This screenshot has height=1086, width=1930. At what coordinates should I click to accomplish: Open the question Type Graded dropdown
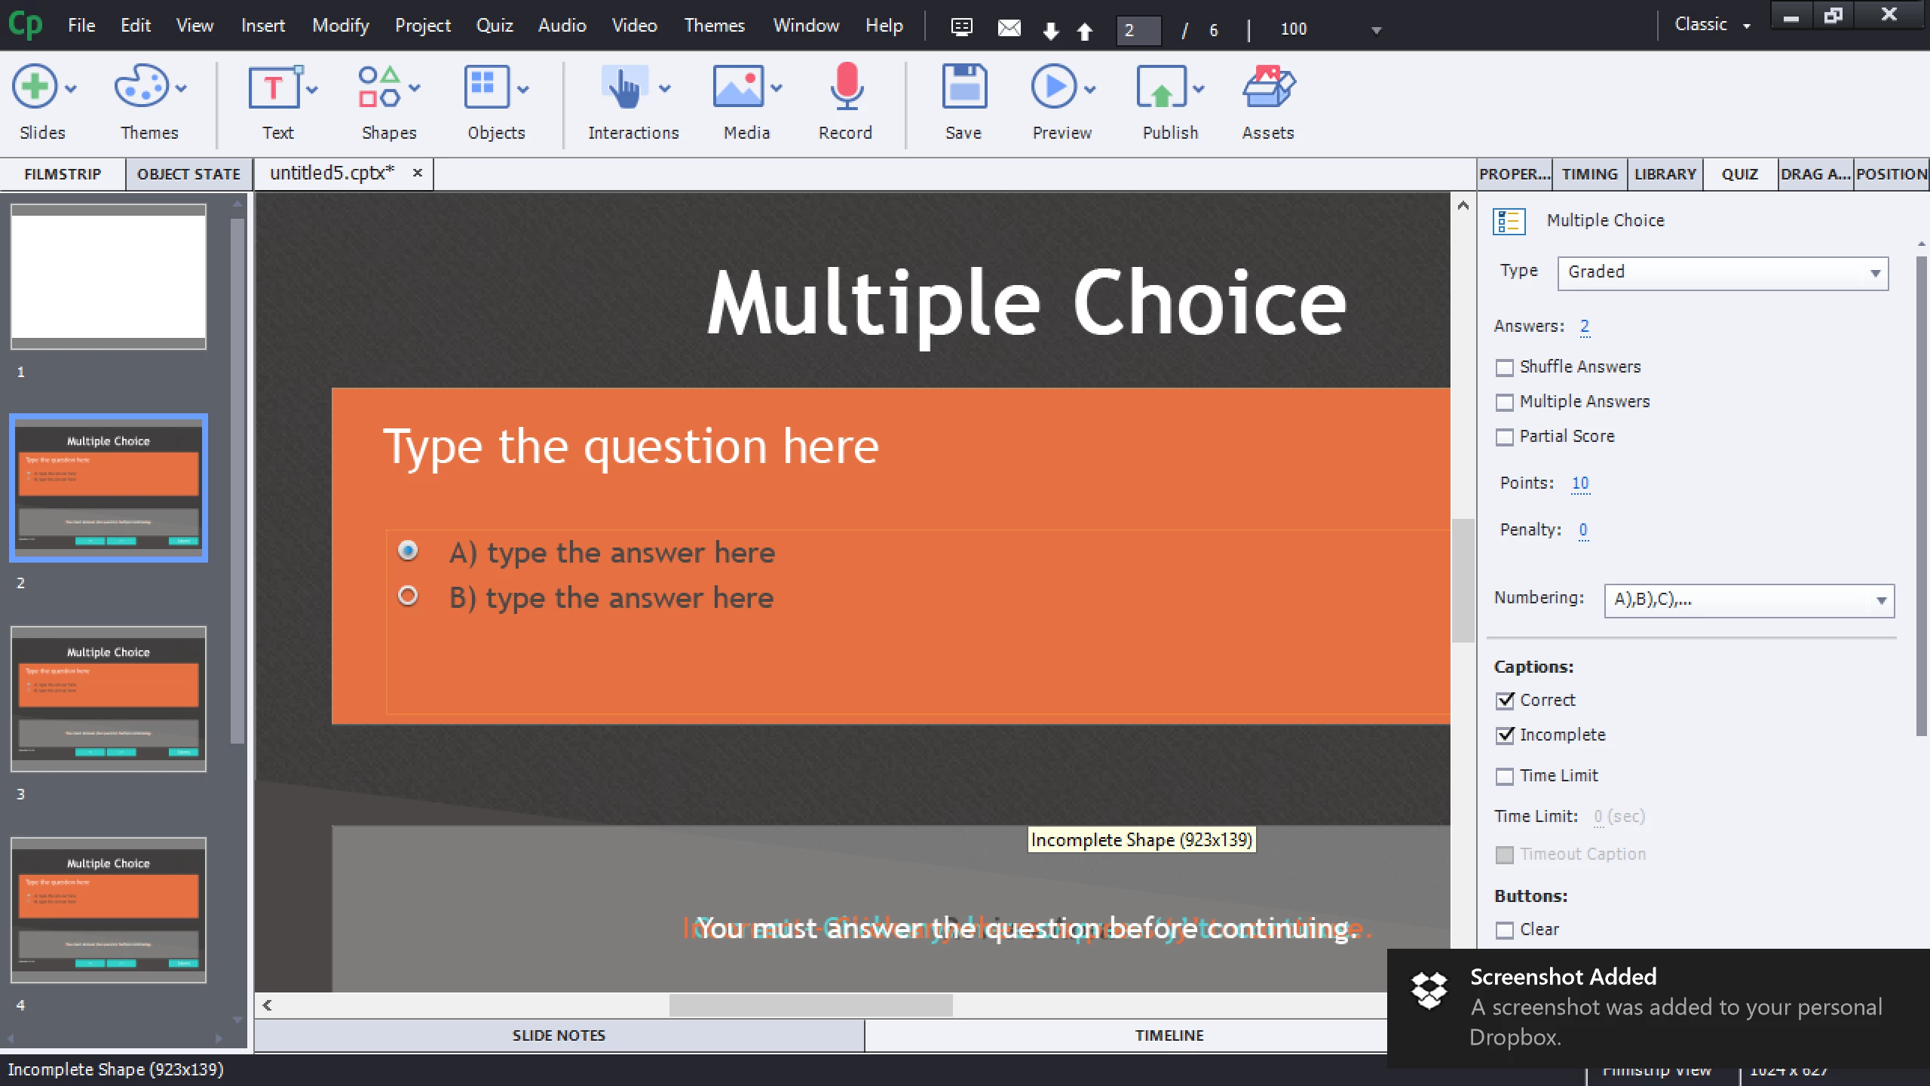[x=1723, y=273]
